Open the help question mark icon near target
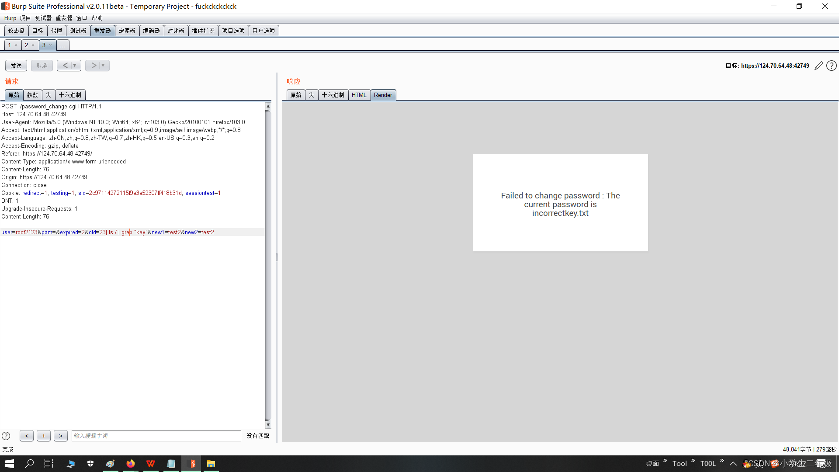 coord(832,66)
